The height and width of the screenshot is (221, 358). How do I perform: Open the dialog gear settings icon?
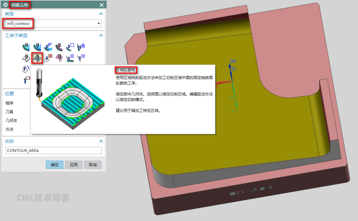pyautogui.click(x=5, y=5)
